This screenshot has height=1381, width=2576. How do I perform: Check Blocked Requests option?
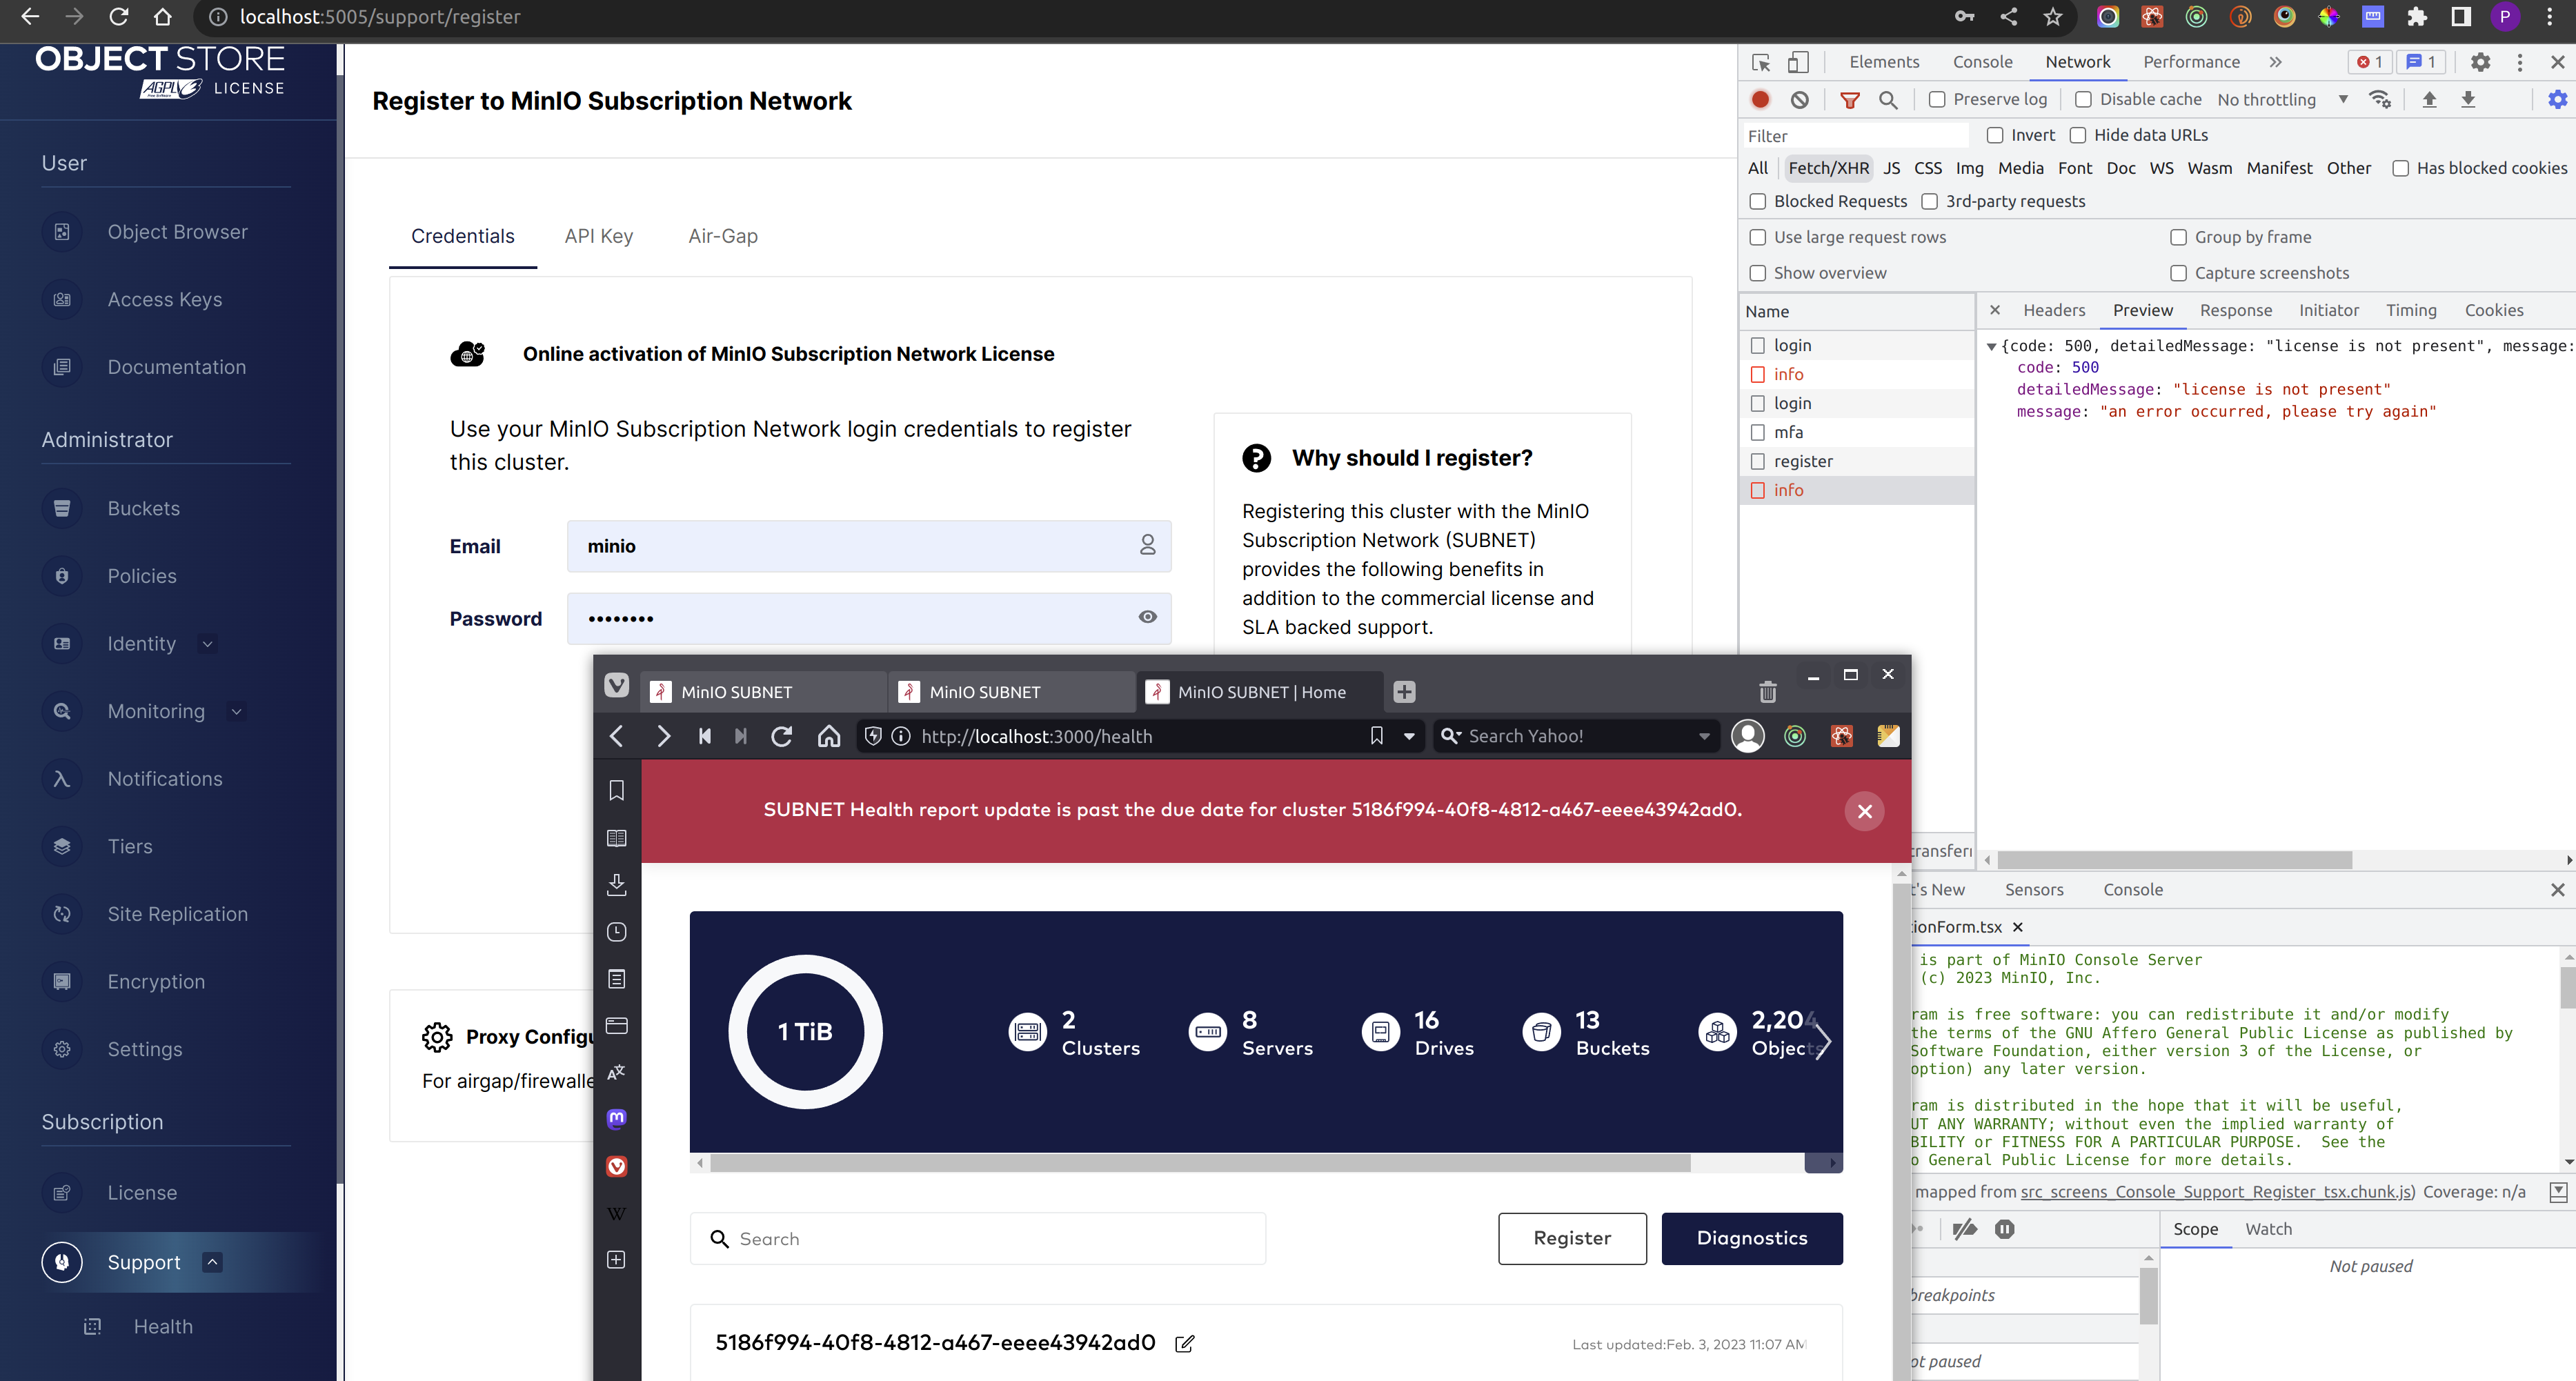pos(1757,201)
